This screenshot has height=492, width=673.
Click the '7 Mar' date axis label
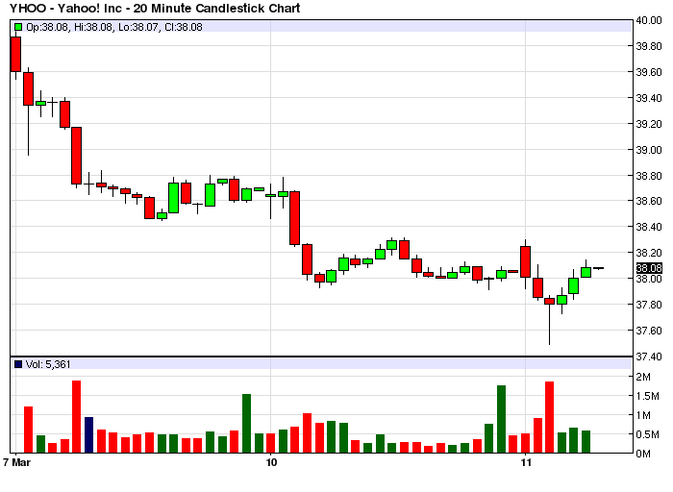tap(16, 462)
